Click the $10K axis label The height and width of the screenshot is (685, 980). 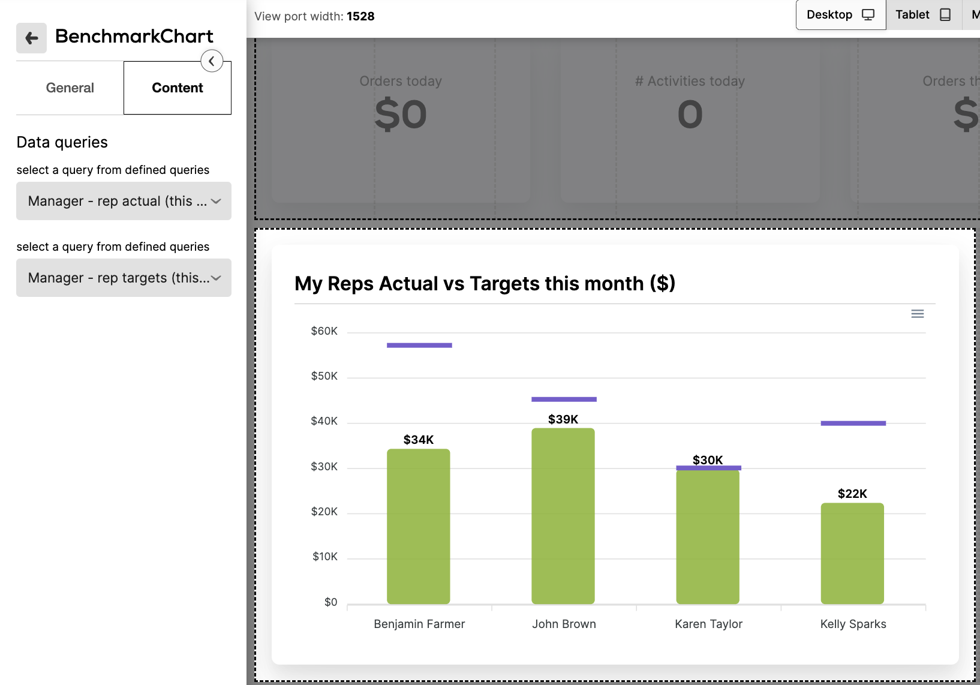324,557
